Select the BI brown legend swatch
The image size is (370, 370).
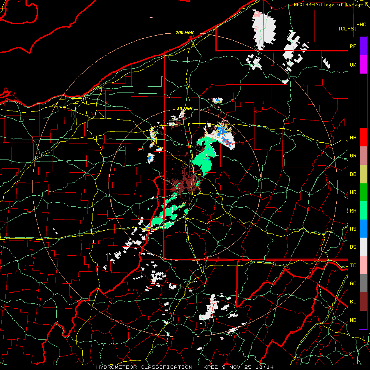363,302
